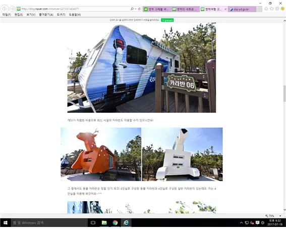Screen dimensions: 286x229
Task: Open the white dog caravan photo
Action: click(183, 154)
